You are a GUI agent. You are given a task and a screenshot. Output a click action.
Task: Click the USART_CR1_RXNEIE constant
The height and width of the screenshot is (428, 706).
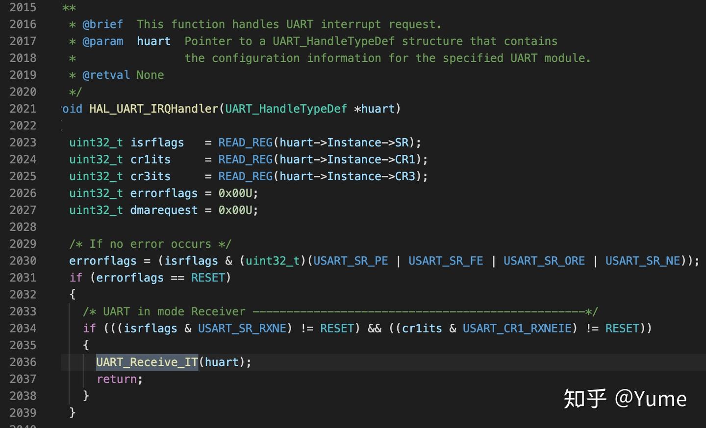517,329
